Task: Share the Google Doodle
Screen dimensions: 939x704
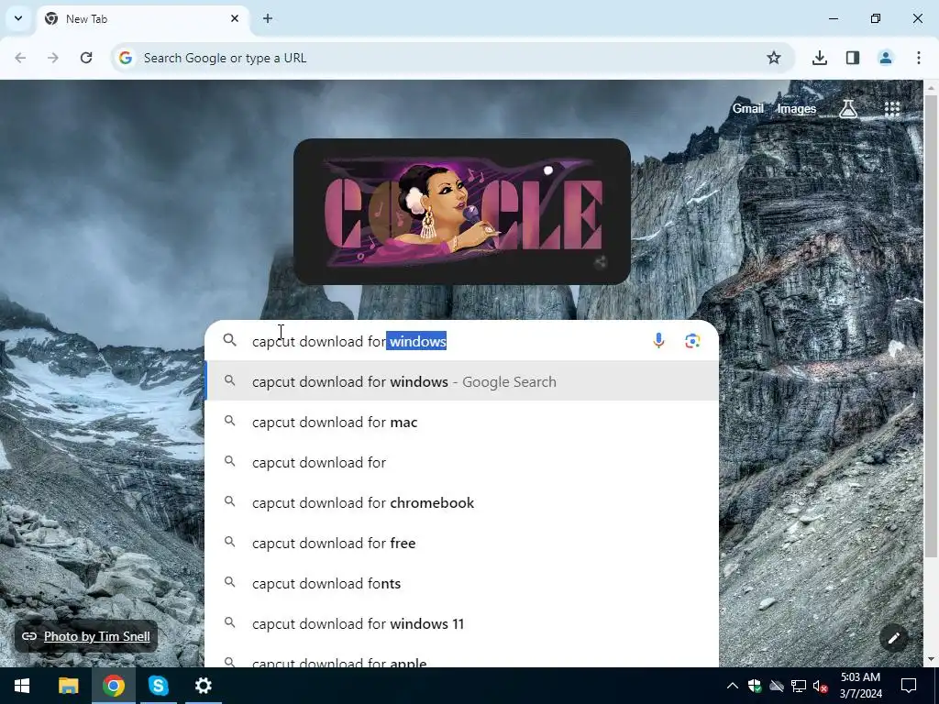Action: click(x=600, y=261)
